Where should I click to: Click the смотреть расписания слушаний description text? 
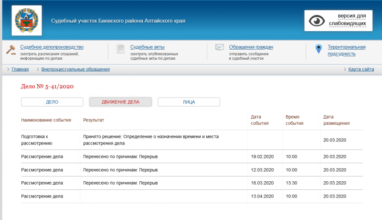coord(50,56)
